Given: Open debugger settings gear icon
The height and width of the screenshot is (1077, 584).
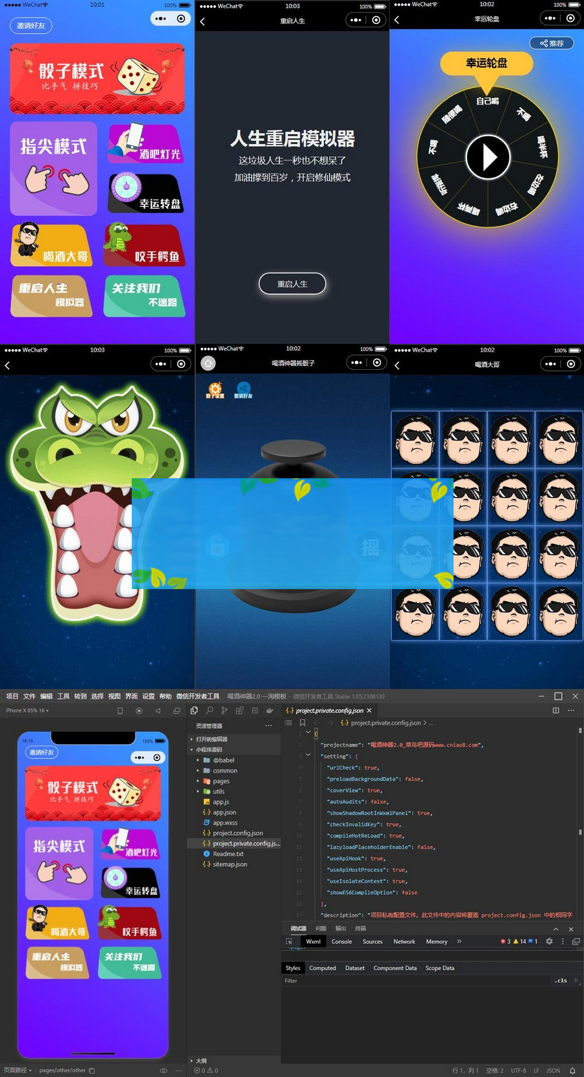Looking at the screenshot, I should 549,941.
